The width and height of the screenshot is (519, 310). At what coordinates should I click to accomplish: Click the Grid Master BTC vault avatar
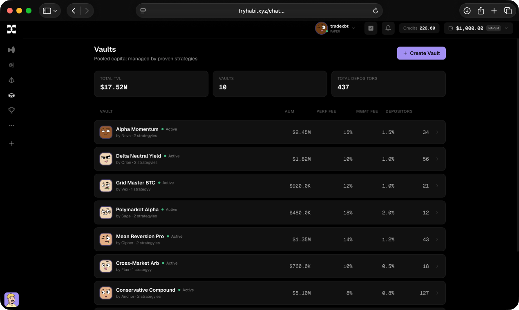coord(106,186)
